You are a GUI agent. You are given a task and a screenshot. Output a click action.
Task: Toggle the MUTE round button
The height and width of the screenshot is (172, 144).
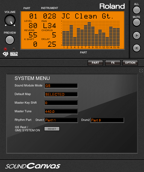pos(136,22)
